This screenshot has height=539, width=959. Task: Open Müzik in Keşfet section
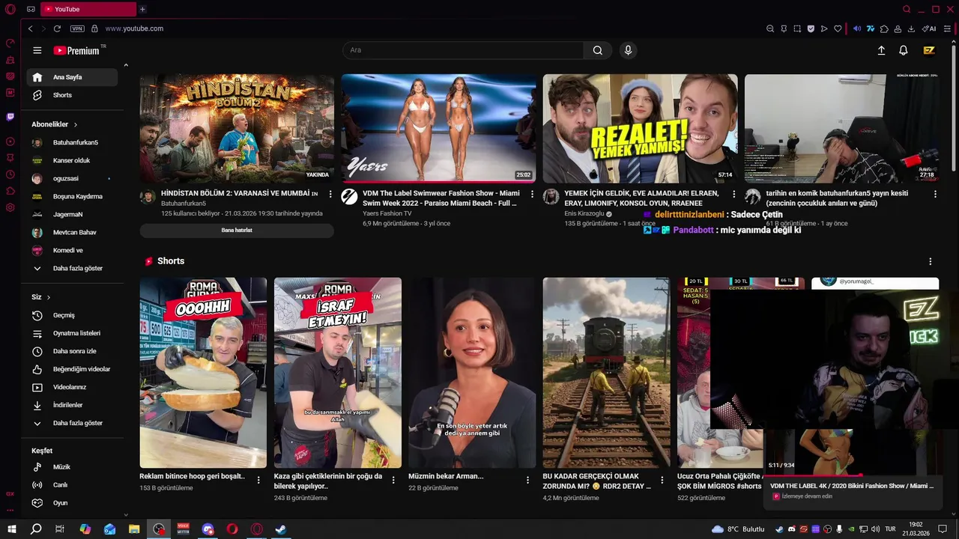pos(72,467)
